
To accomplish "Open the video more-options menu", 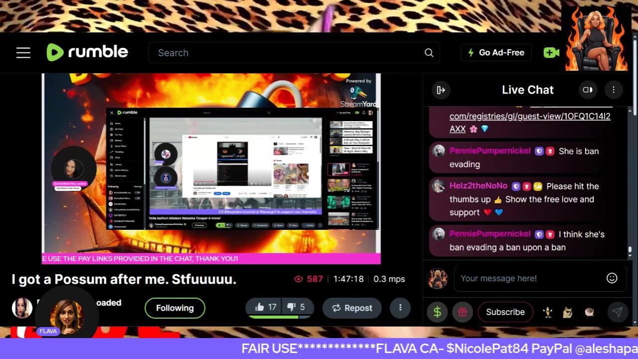I will click(400, 308).
